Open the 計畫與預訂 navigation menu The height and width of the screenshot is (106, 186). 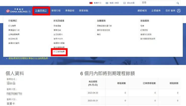click(x=41, y=11)
